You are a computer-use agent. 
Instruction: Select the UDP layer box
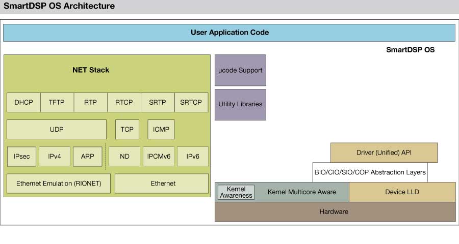57,130
